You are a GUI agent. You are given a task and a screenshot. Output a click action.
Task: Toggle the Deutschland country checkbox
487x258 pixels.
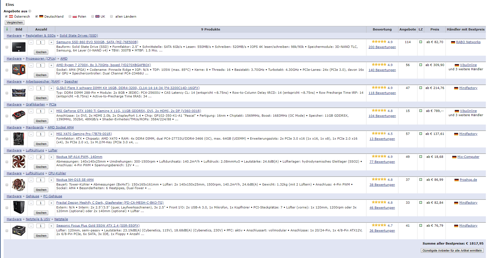36,17
